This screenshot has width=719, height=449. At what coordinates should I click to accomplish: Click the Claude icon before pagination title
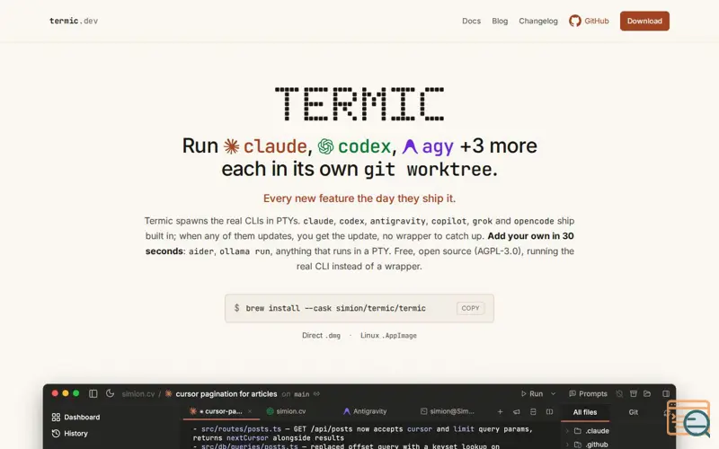[168, 393]
